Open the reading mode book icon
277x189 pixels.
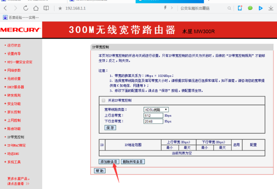(46, 8)
